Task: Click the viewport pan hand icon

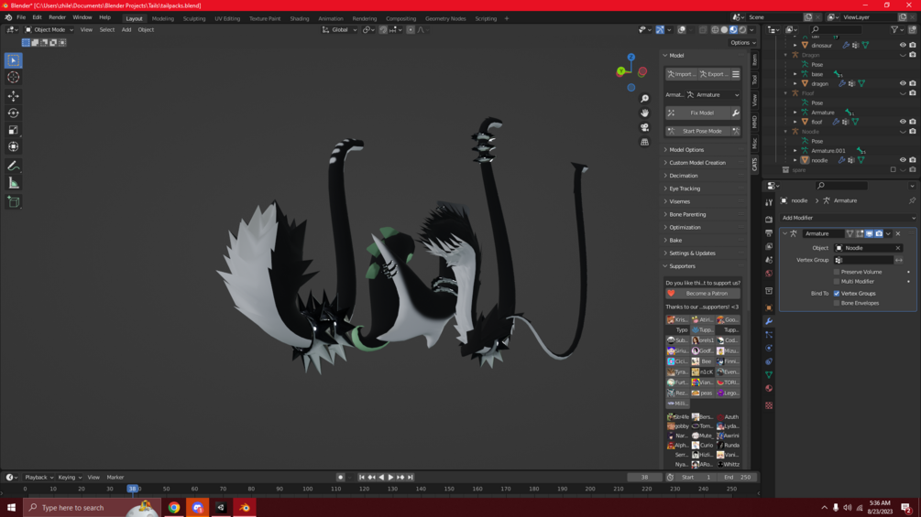Action: 644,113
